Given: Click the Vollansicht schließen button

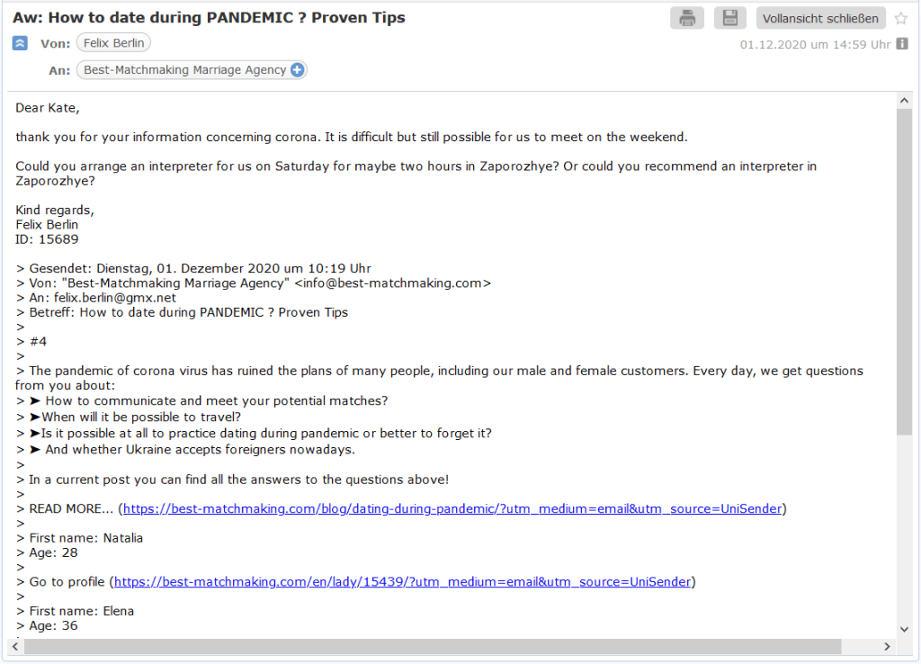Looking at the screenshot, I should (x=821, y=18).
